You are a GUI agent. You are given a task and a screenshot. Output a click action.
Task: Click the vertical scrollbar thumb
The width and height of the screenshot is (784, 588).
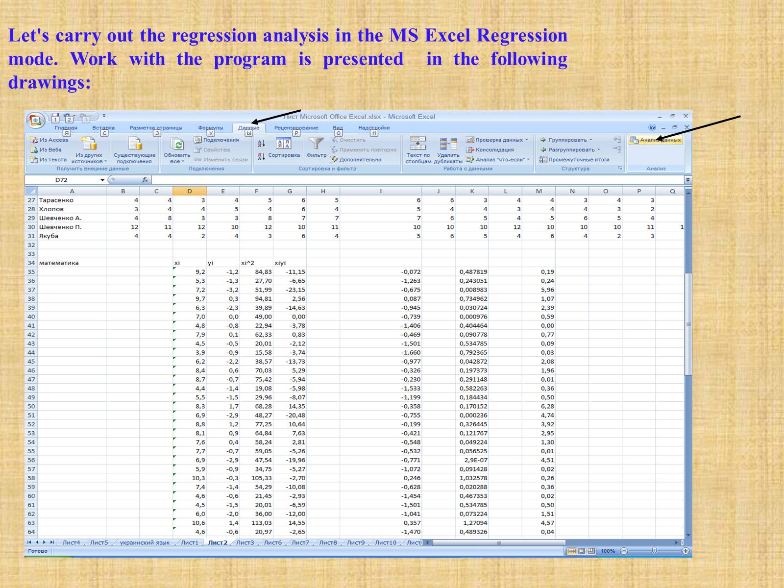(x=688, y=324)
